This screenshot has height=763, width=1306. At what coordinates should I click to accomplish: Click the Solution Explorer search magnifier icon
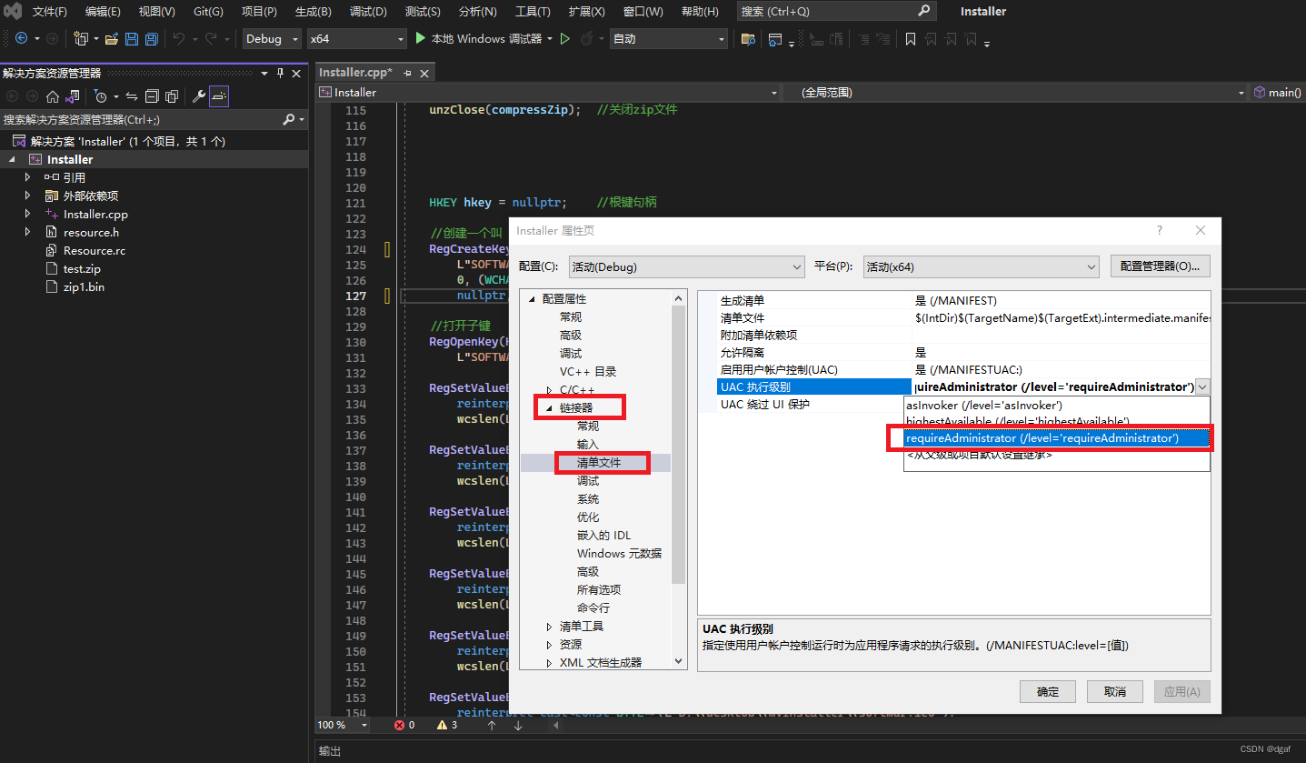(x=289, y=119)
